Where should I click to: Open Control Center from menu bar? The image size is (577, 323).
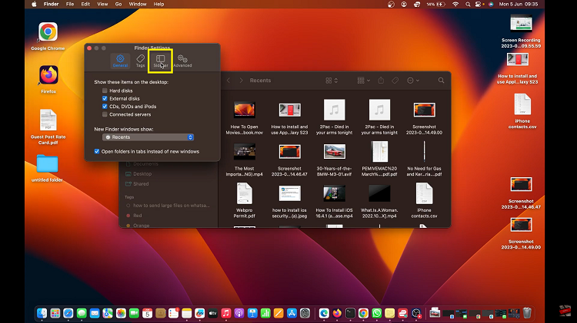479,4
